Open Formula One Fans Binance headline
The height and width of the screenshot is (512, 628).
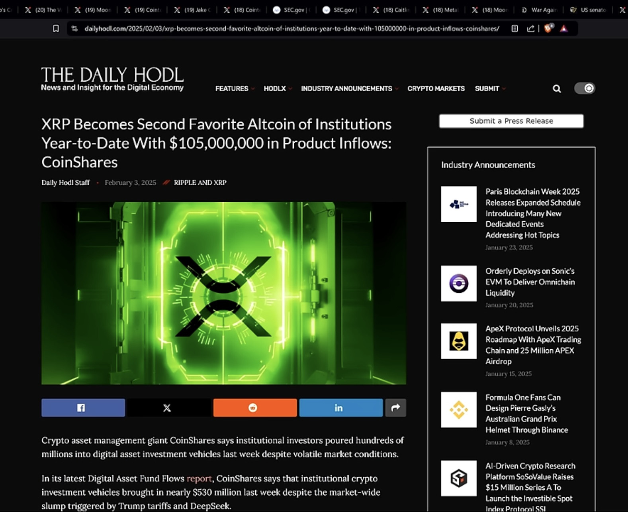coord(526,414)
